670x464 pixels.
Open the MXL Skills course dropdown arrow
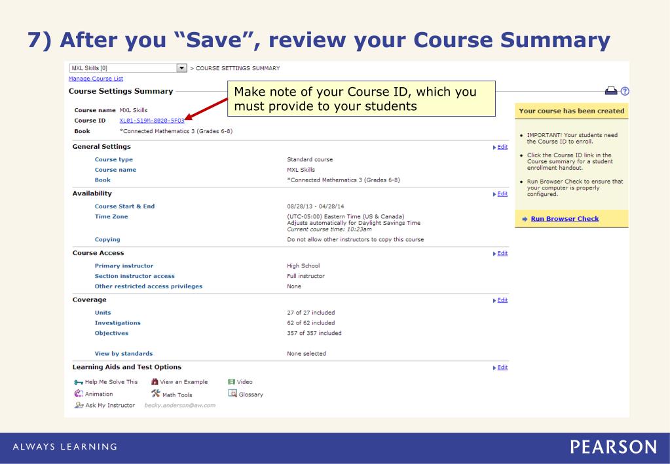tap(182, 68)
